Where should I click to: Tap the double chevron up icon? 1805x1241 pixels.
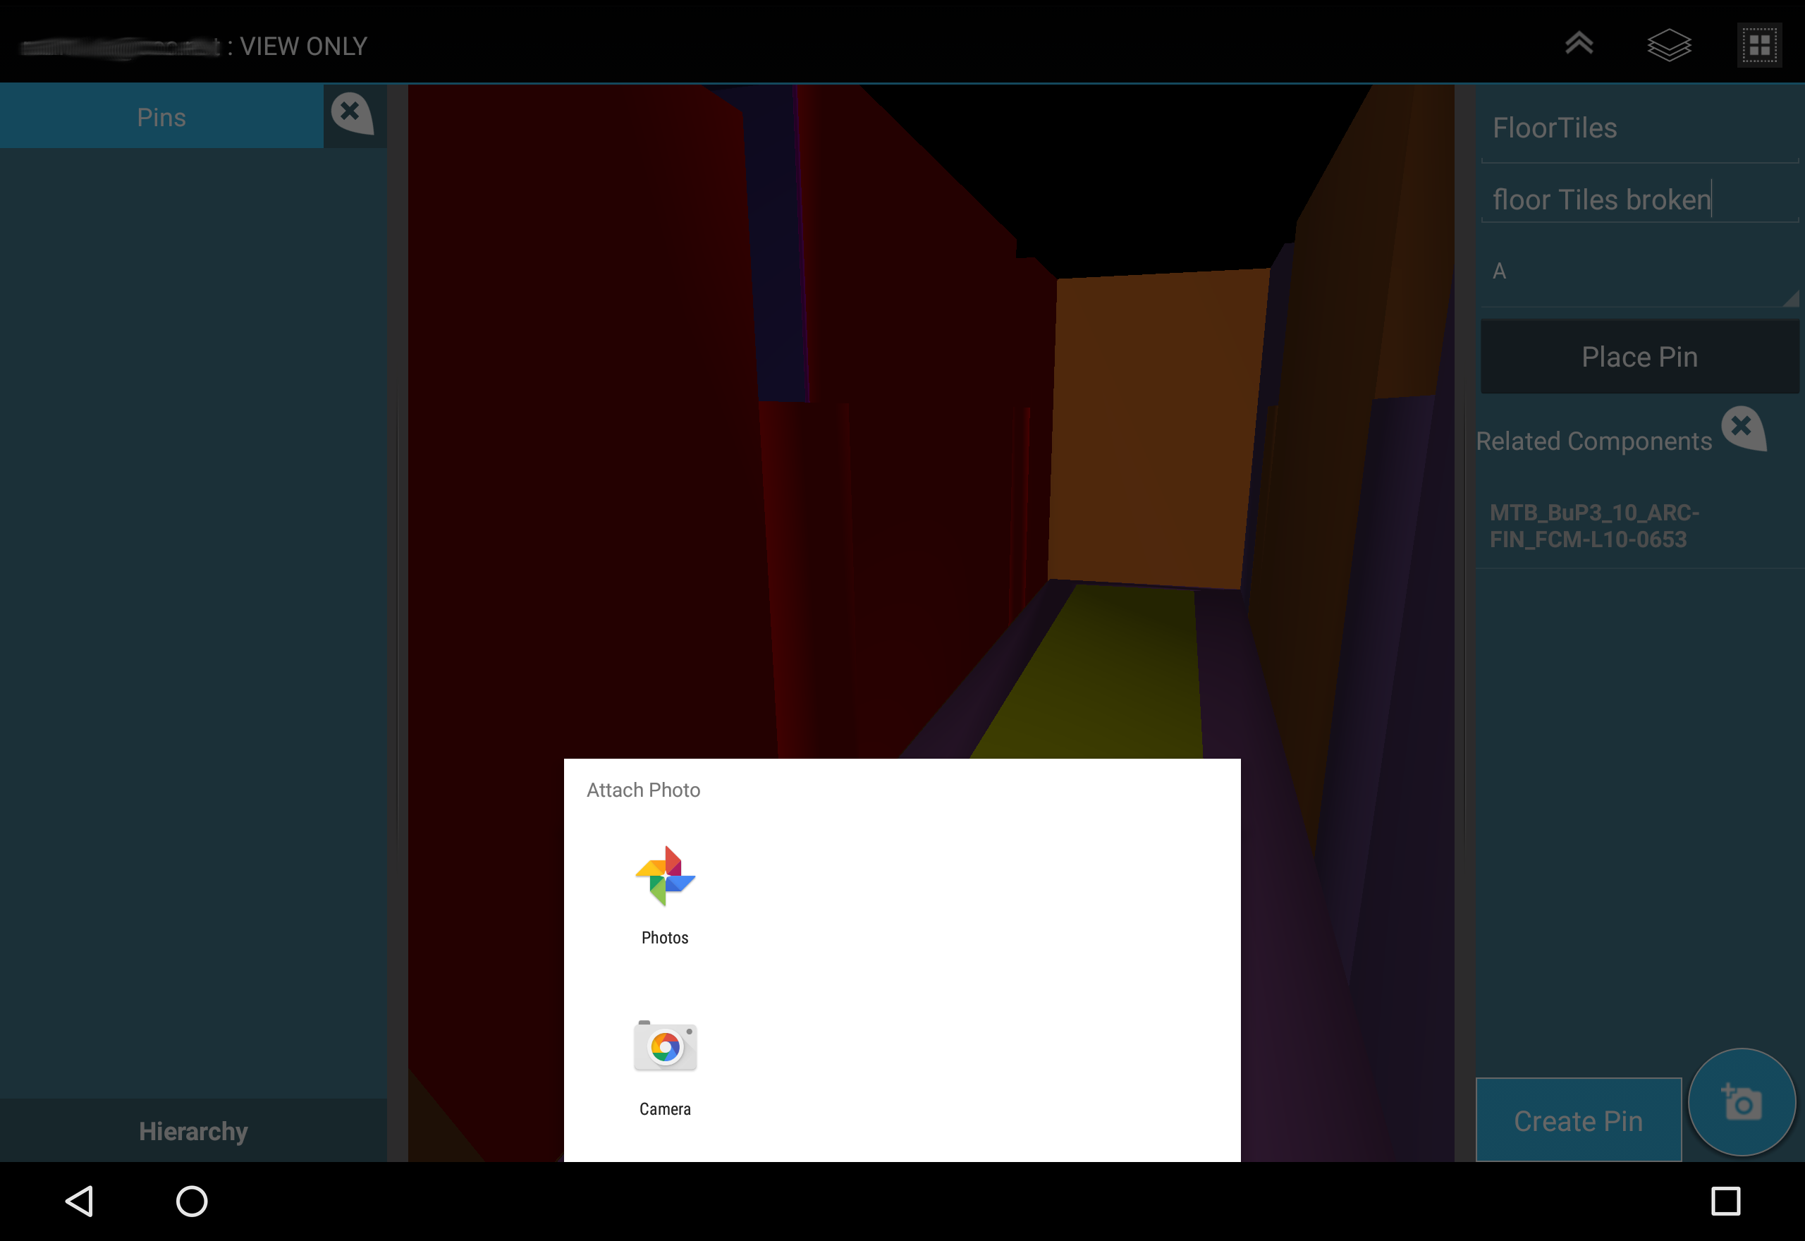(1579, 44)
